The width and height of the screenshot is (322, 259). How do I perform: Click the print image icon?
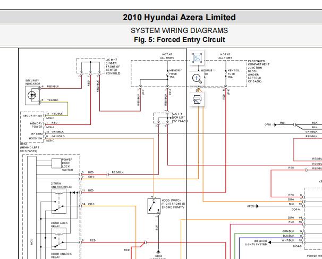click(197, 99)
